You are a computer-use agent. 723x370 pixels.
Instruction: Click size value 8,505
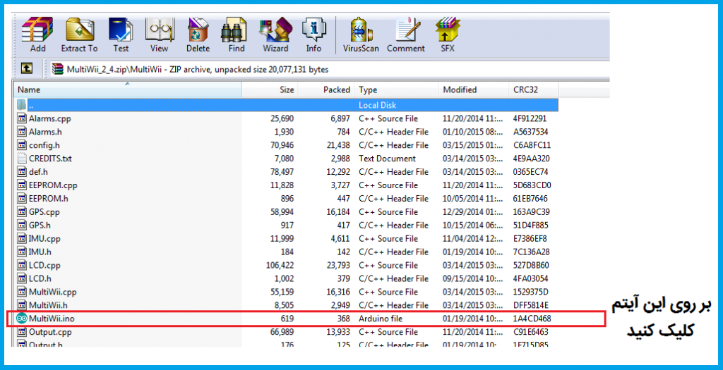coord(284,305)
